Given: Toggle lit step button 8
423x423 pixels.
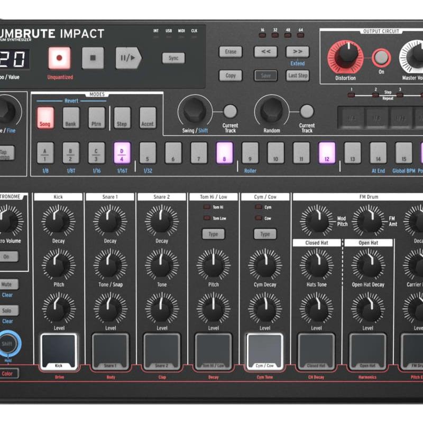Looking at the screenshot, I should tap(224, 153).
